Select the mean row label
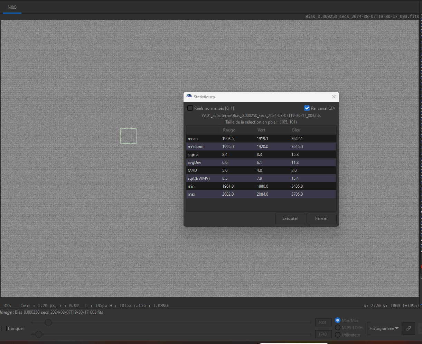This screenshot has height=344, width=422. (193, 139)
